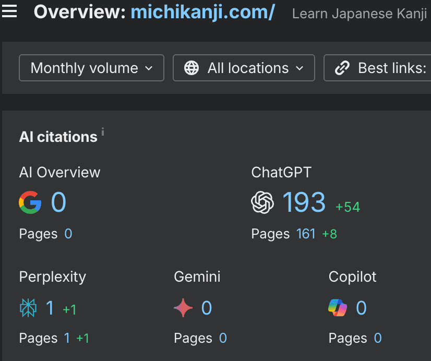
Task: Click the +54 ChatGPT citation increase
Action: [348, 207]
